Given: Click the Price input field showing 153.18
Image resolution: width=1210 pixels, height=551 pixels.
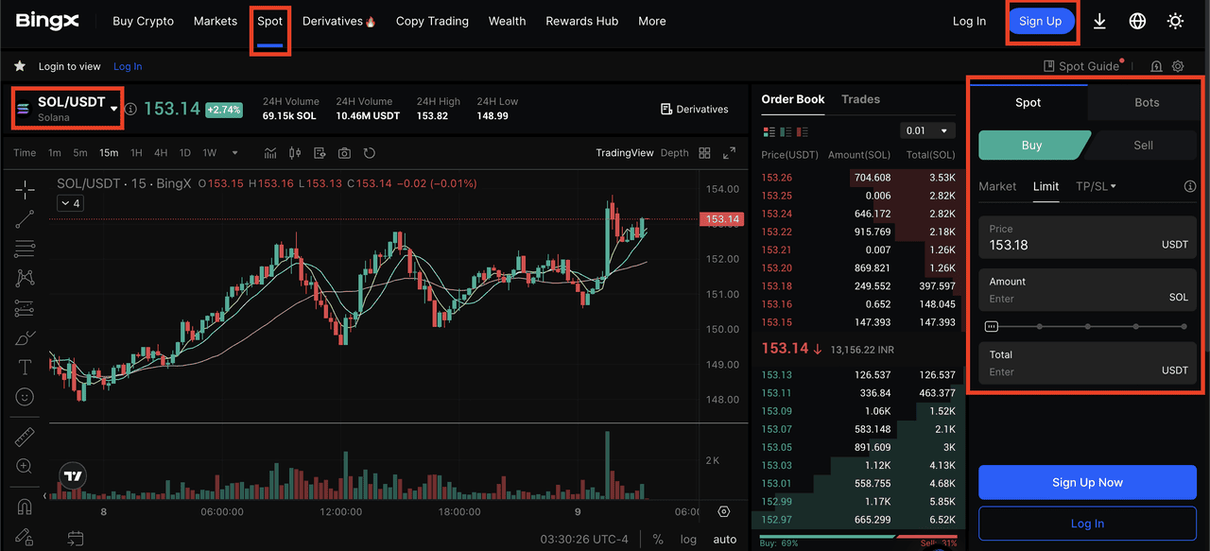Looking at the screenshot, I should [x=1087, y=237].
